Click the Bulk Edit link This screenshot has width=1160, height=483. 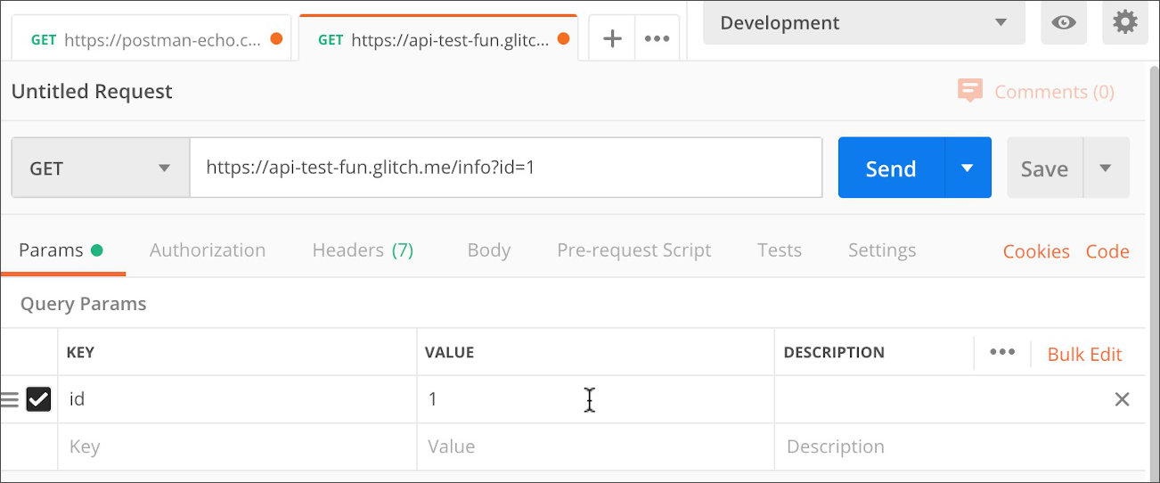coord(1084,354)
